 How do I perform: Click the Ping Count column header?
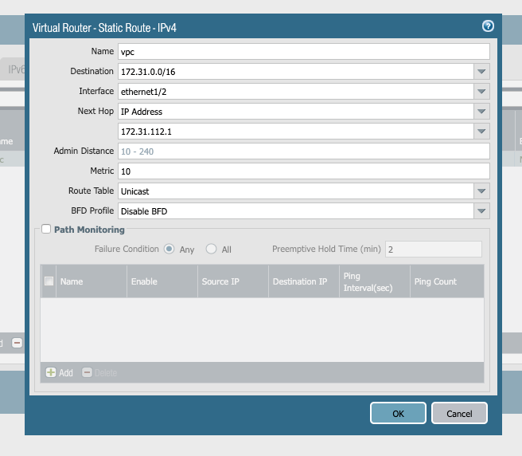[x=435, y=281]
